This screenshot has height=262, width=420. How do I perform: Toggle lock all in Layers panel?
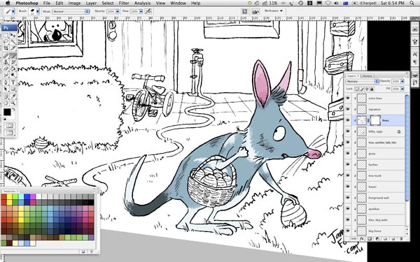point(372,89)
